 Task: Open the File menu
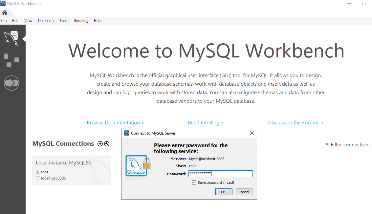pyautogui.click(x=4, y=21)
